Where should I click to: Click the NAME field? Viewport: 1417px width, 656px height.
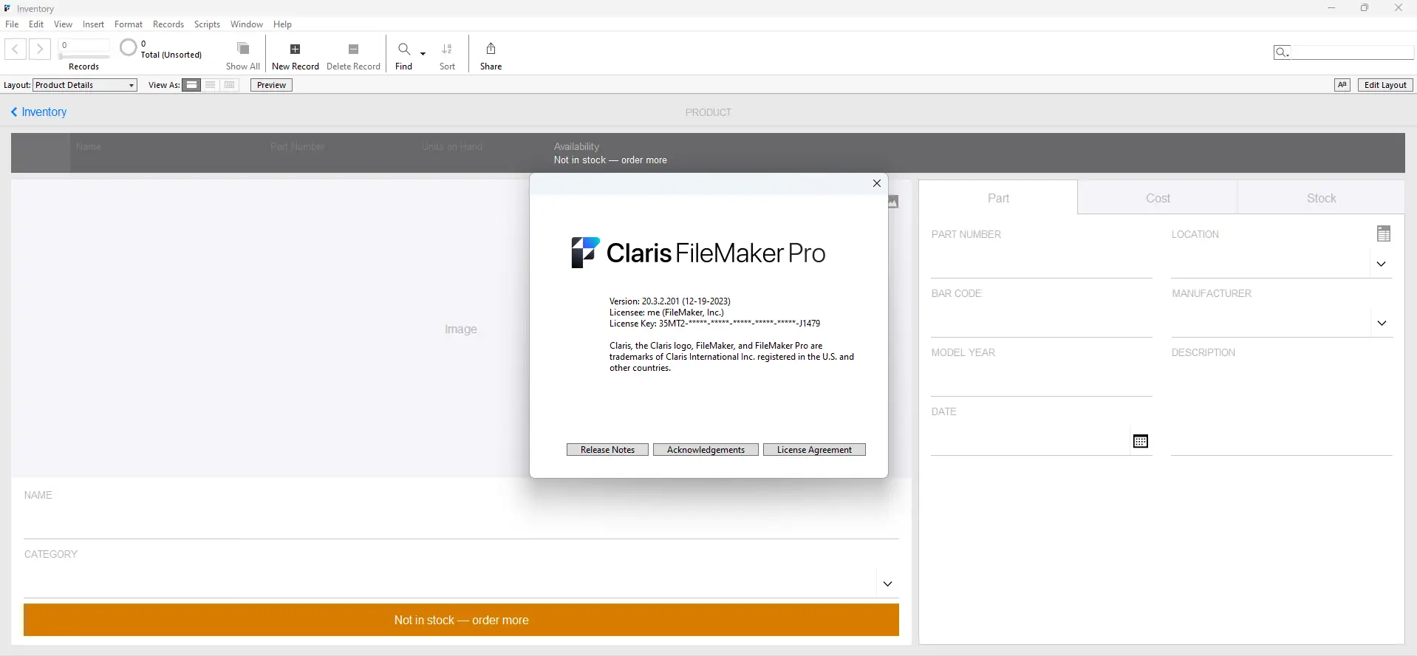click(461, 524)
